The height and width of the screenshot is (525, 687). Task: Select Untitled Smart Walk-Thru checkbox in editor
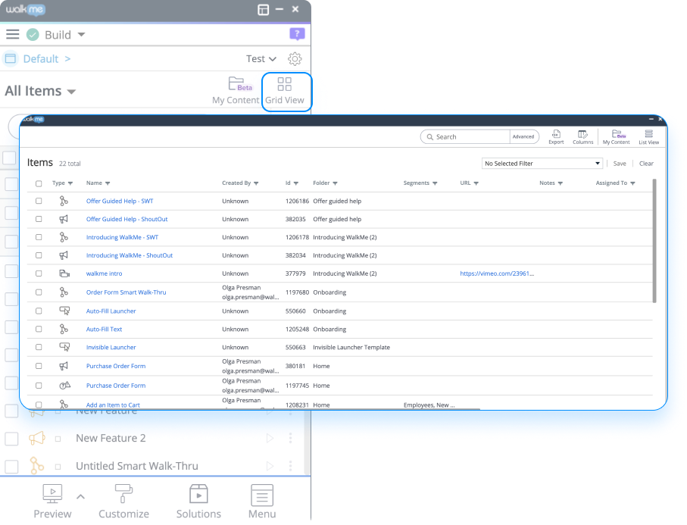click(x=11, y=466)
